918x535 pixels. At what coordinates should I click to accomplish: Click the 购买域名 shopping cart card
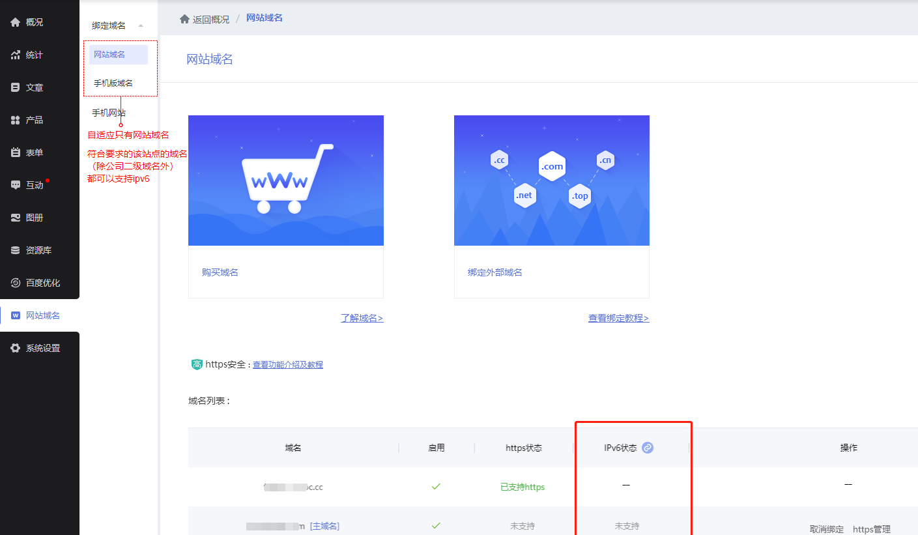point(285,181)
